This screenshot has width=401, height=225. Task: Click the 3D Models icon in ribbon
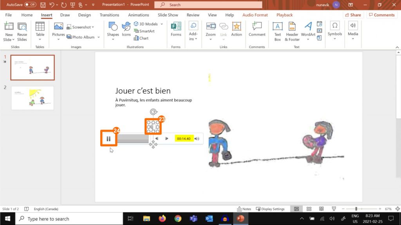click(x=136, y=24)
